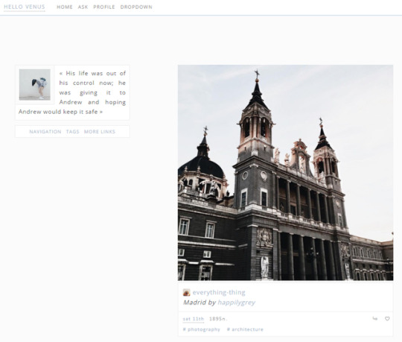Screen dimensions: 402x342
Task: Browse the # architecture tag
Action: click(245, 329)
